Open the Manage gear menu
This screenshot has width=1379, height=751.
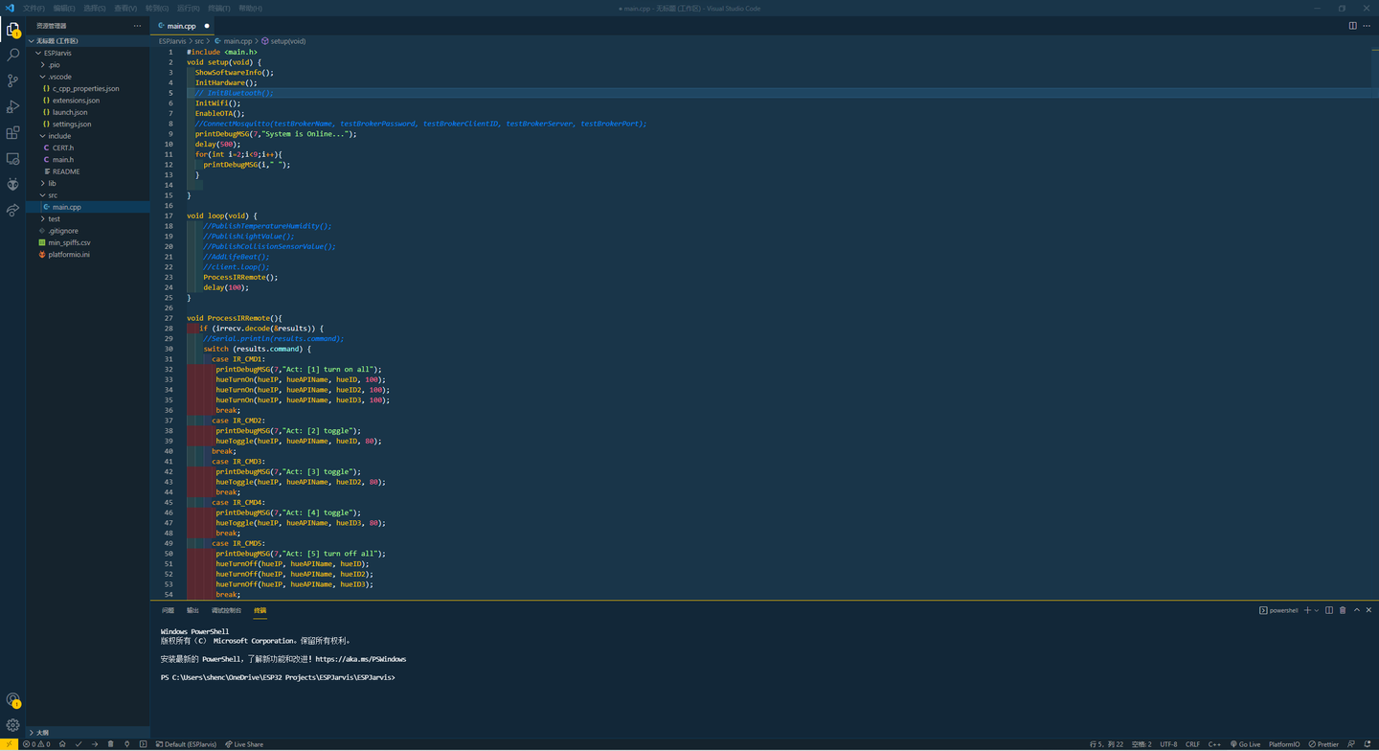pyautogui.click(x=12, y=726)
